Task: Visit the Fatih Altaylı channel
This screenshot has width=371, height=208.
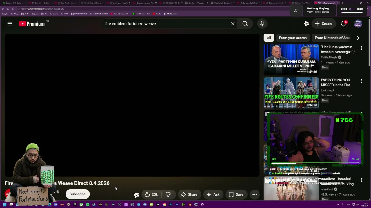Action: (x=329, y=57)
